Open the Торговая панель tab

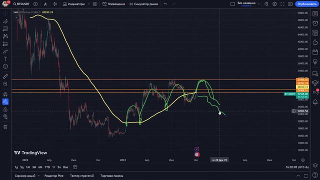(111, 175)
